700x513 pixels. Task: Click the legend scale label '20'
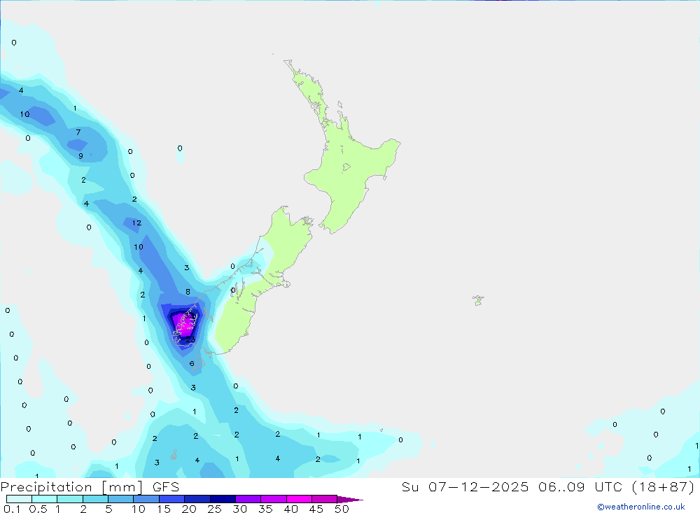(189, 509)
